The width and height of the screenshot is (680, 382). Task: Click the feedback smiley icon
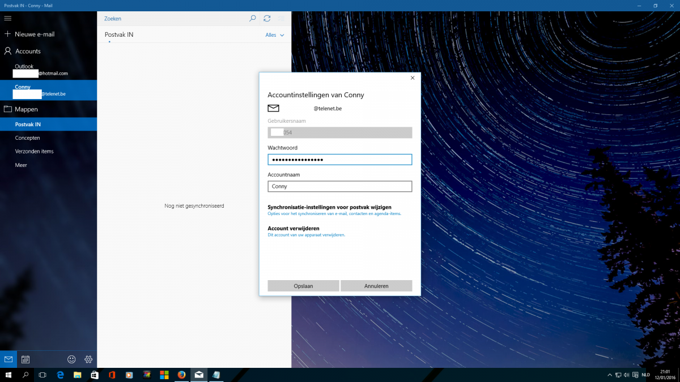(71, 359)
